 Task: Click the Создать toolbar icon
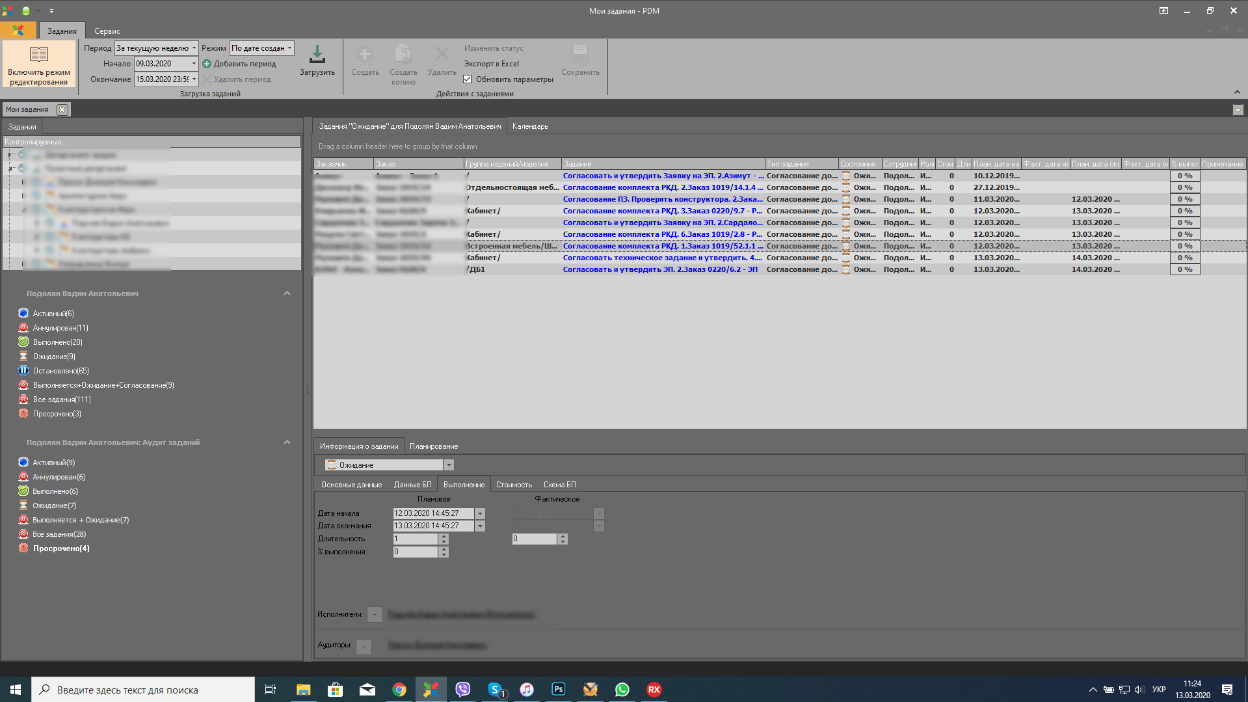pyautogui.click(x=365, y=55)
